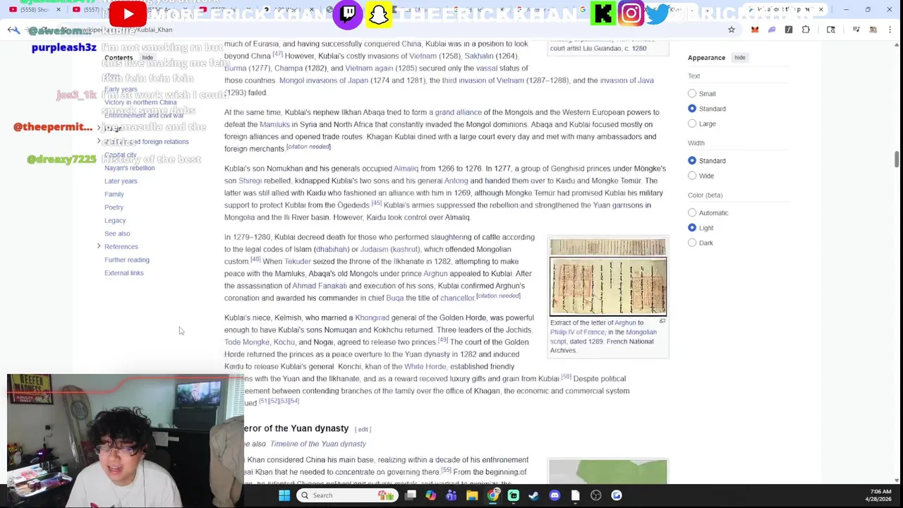Open Task View on the taskbar

(411, 495)
